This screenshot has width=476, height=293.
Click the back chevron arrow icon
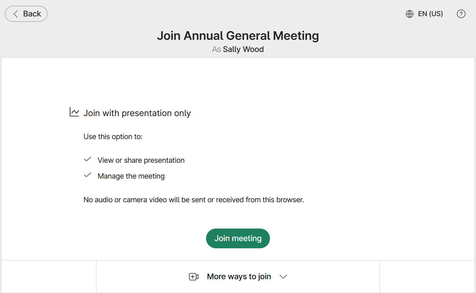tap(15, 14)
